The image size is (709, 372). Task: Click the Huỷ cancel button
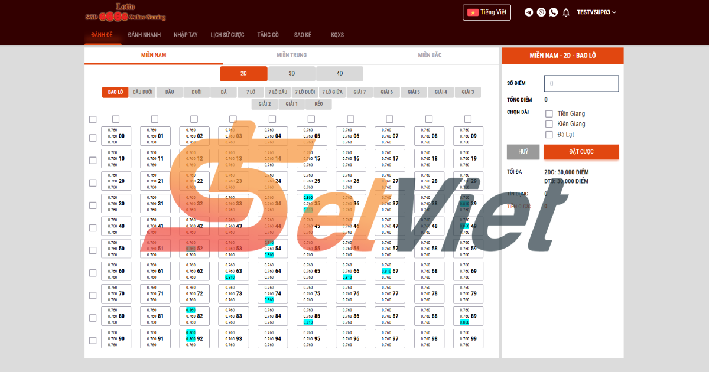tap(523, 152)
